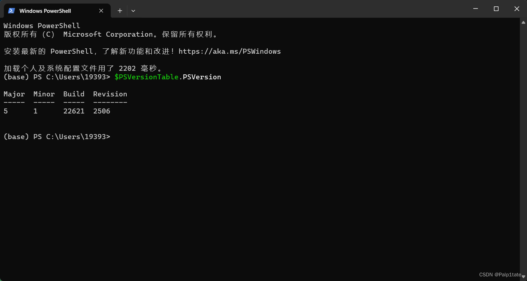
Task: Click the revision value 2506
Action: 102,111
